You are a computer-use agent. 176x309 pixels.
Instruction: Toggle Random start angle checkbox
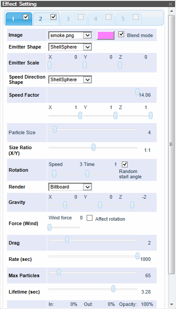point(125,164)
